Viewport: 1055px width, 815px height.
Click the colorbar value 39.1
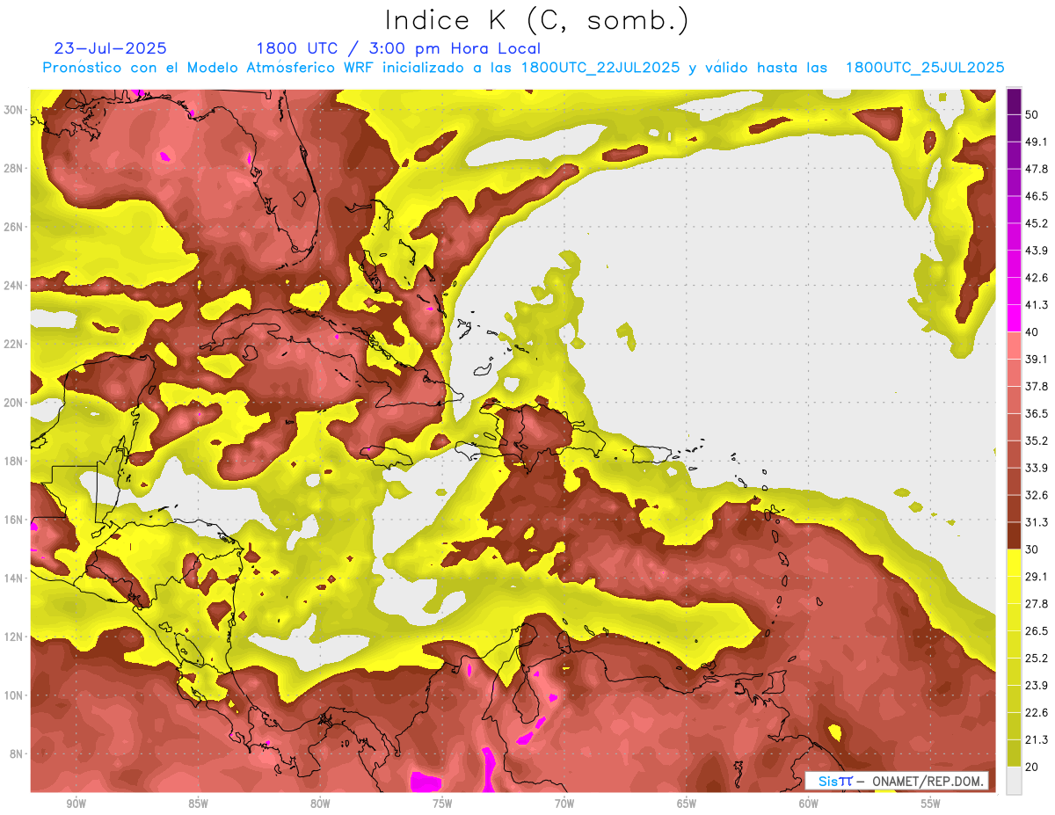(1037, 359)
